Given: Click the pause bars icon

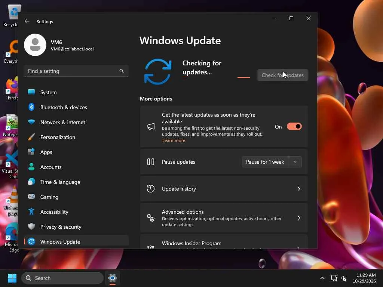Looking at the screenshot, I should [x=151, y=162].
